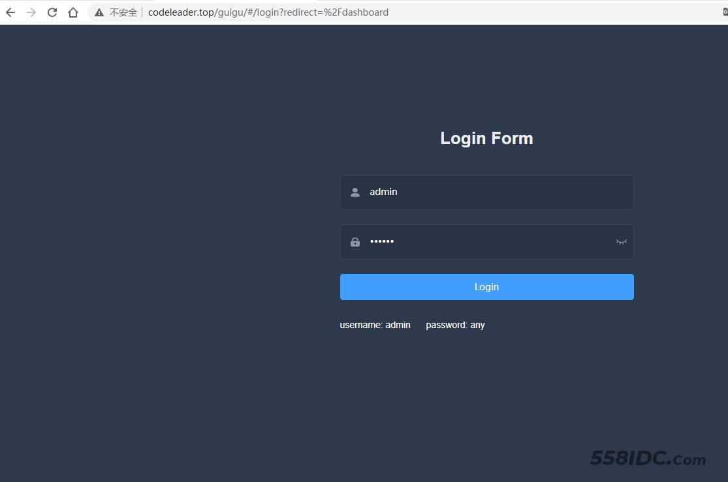This screenshot has width=728, height=482.
Task: Click the warning triangle in address bar
Action: [99, 12]
